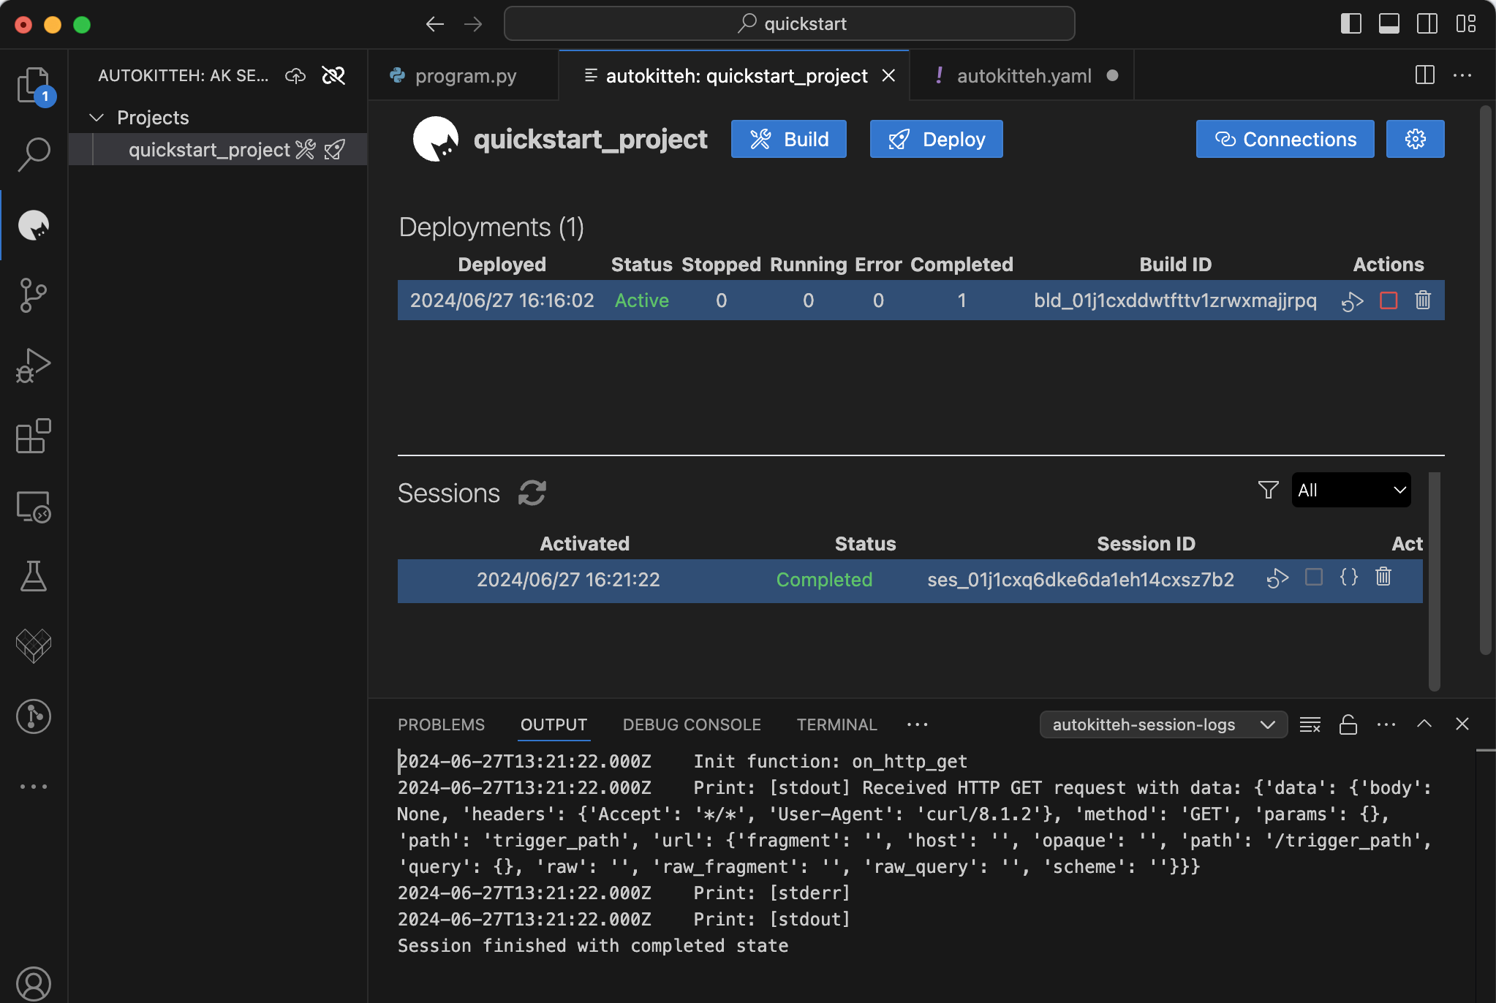Open the Git Graph circular icon in activity bar
Viewport: 1496px width, 1003px height.
point(34,716)
